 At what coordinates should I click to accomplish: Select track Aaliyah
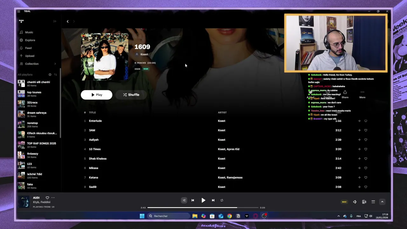click(94, 140)
